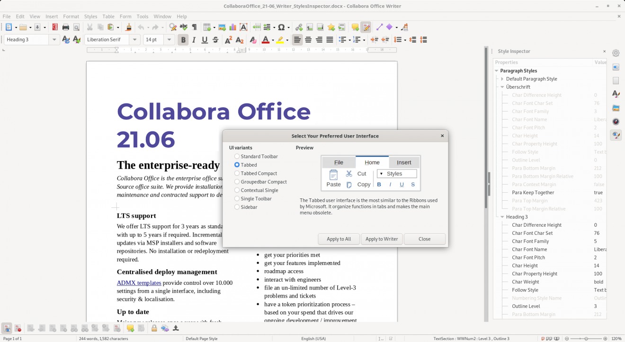Collapse the Überschrift tree node
This screenshot has width=625, height=342.
pos(502,87)
